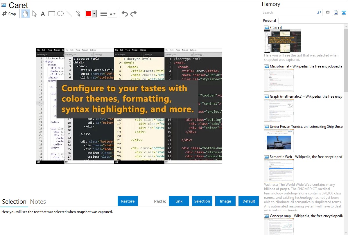Click the icon beside the Microformat title

pos(266,66)
